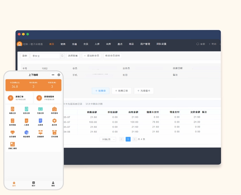Image resolution: width=241 pixels, height=195 pixels.
Task: Tap the 入库单 icon
Action: (26, 121)
